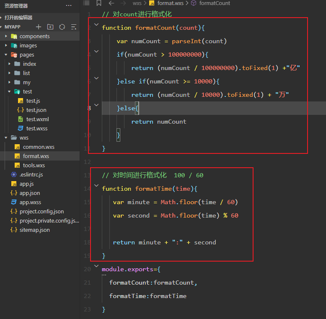Click the format.wxs breadcrumb file icon

pos(152,3)
